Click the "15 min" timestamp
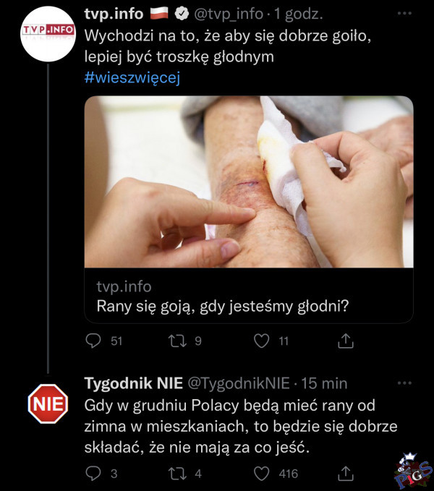Viewport: 434px width, 491px height. click(324, 383)
